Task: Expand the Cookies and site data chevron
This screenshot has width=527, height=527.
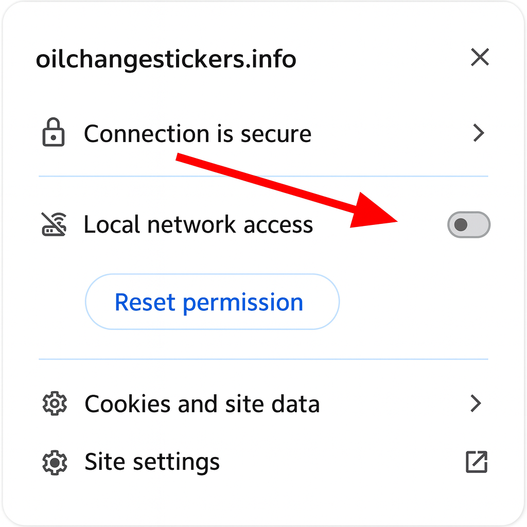Action: click(x=477, y=404)
